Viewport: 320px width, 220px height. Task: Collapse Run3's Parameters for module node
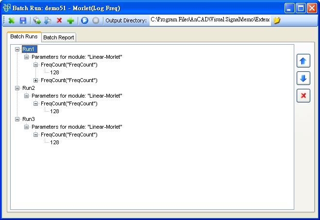pos(27,127)
